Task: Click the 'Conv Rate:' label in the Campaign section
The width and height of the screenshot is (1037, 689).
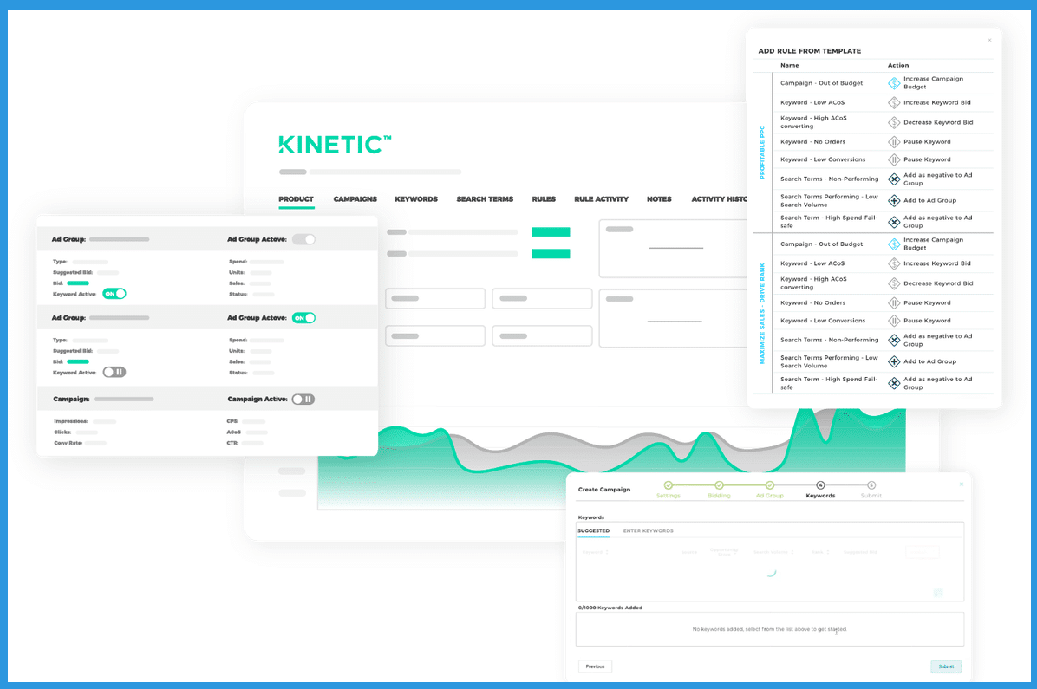Action: coord(68,443)
